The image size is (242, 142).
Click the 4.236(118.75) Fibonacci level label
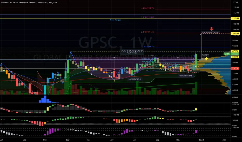click(148, 8)
